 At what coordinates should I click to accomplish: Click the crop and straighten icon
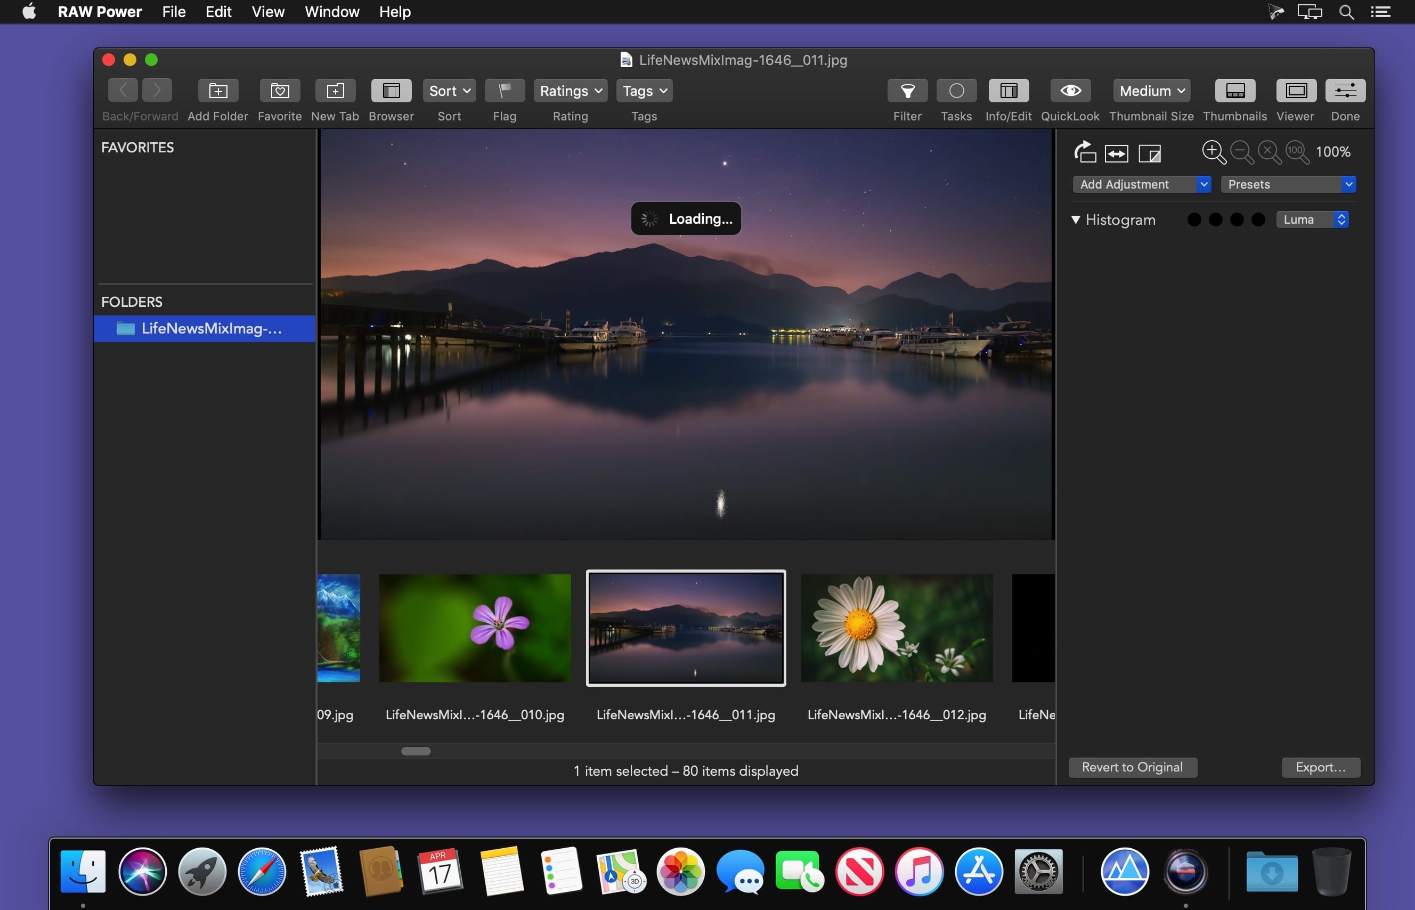[x=1149, y=153]
